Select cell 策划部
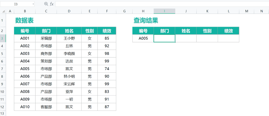Viewport: 269px width, 116px height. point(46,61)
